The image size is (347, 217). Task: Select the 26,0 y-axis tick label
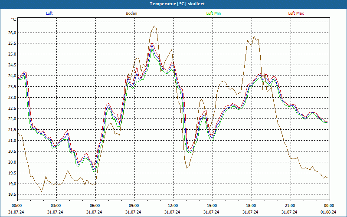click(x=12, y=33)
